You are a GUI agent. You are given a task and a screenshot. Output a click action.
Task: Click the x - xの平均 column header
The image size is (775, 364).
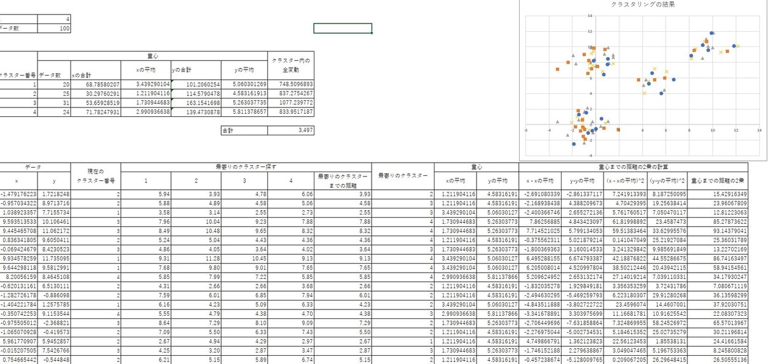tap(540, 180)
